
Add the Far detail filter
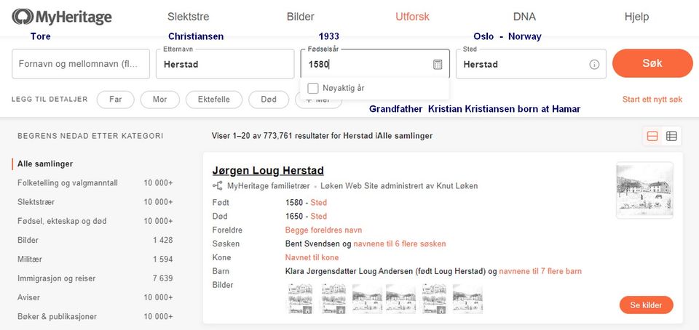(x=116, y=100)
